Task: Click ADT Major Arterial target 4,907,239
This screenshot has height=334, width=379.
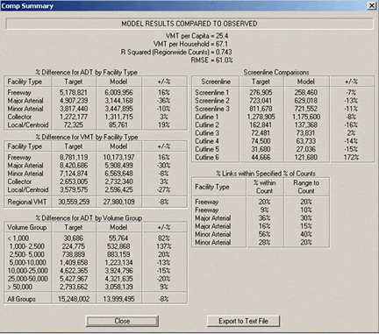Action: (x=74, y=101)
